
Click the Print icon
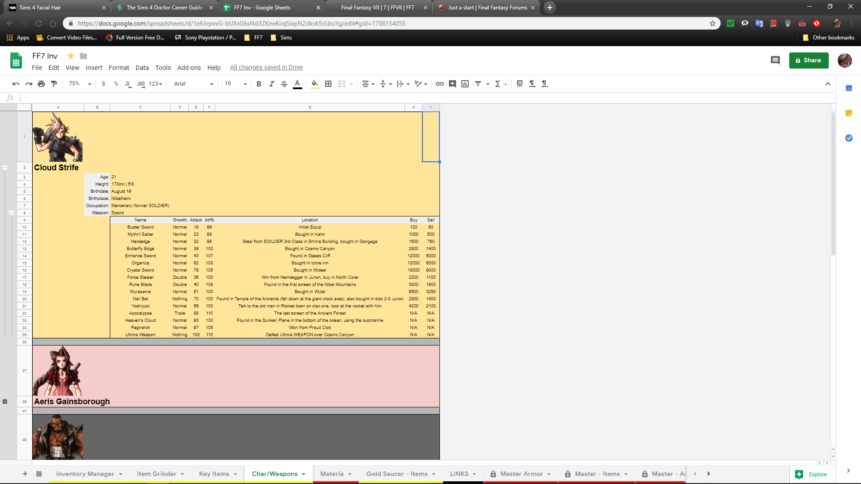tap(41, 84)
